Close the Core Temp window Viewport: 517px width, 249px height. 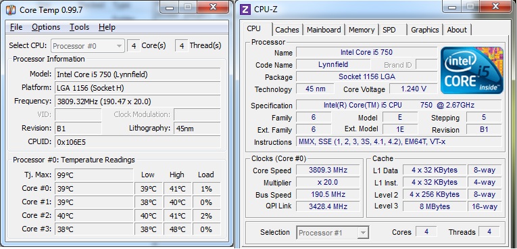coord(213,7)
